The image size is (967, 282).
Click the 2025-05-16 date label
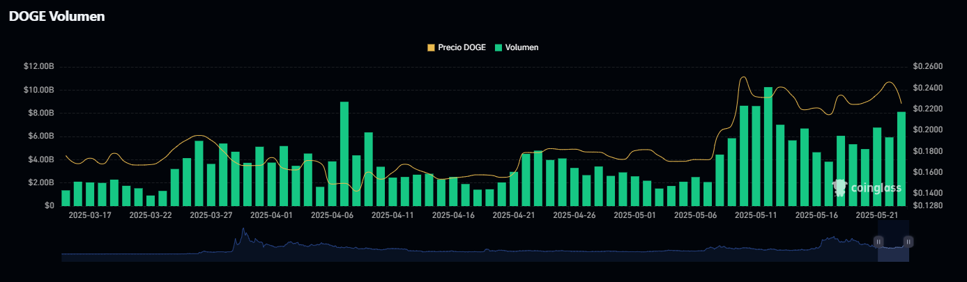[x=817, y=215]
